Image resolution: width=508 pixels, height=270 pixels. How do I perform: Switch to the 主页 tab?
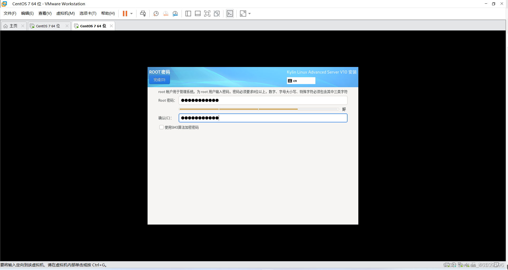(13, 26)
